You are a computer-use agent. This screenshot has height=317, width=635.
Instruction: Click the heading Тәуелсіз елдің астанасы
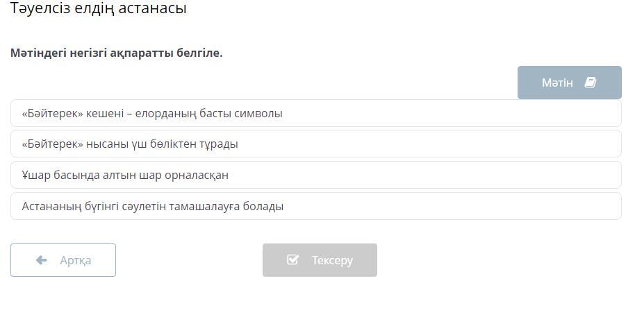(99, 9)
